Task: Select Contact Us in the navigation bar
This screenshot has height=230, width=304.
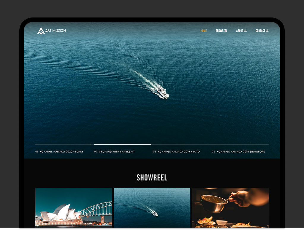Action: tap(262, 31)
